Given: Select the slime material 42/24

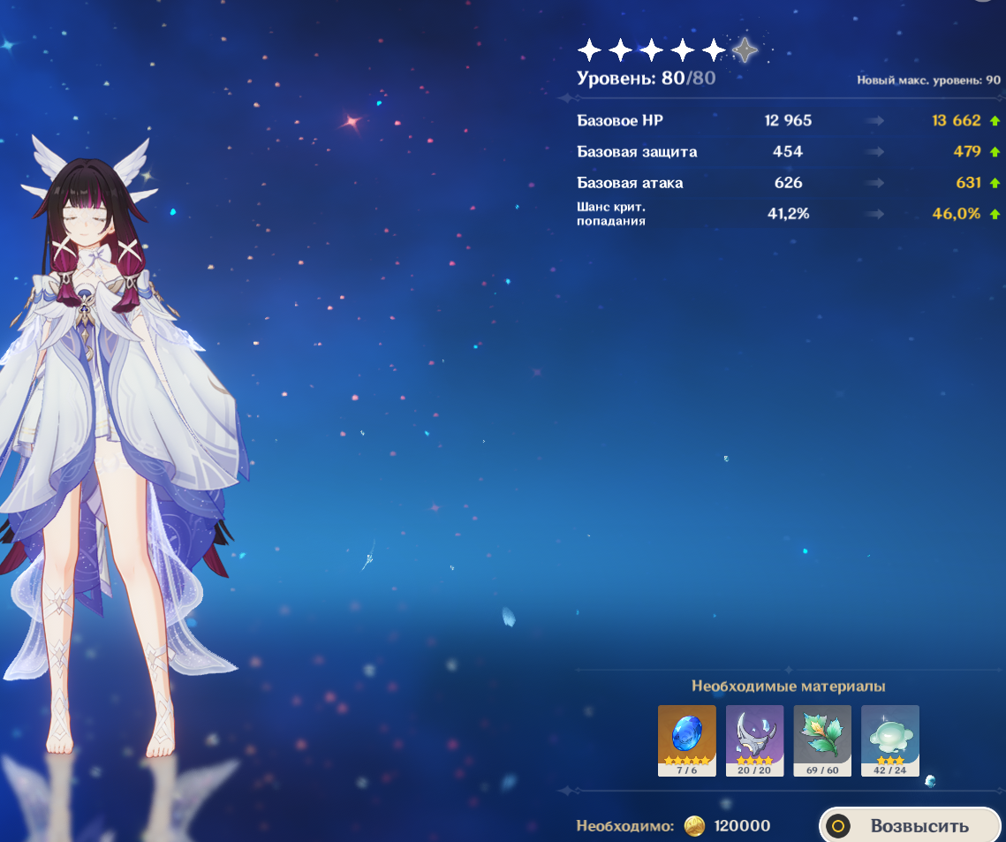Looking at the screenshot, I should click(x=890, y=740).
